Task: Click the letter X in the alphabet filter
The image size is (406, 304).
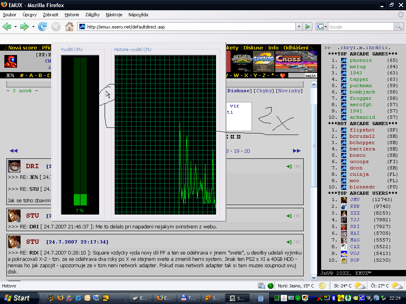Action: pos(246,76)
